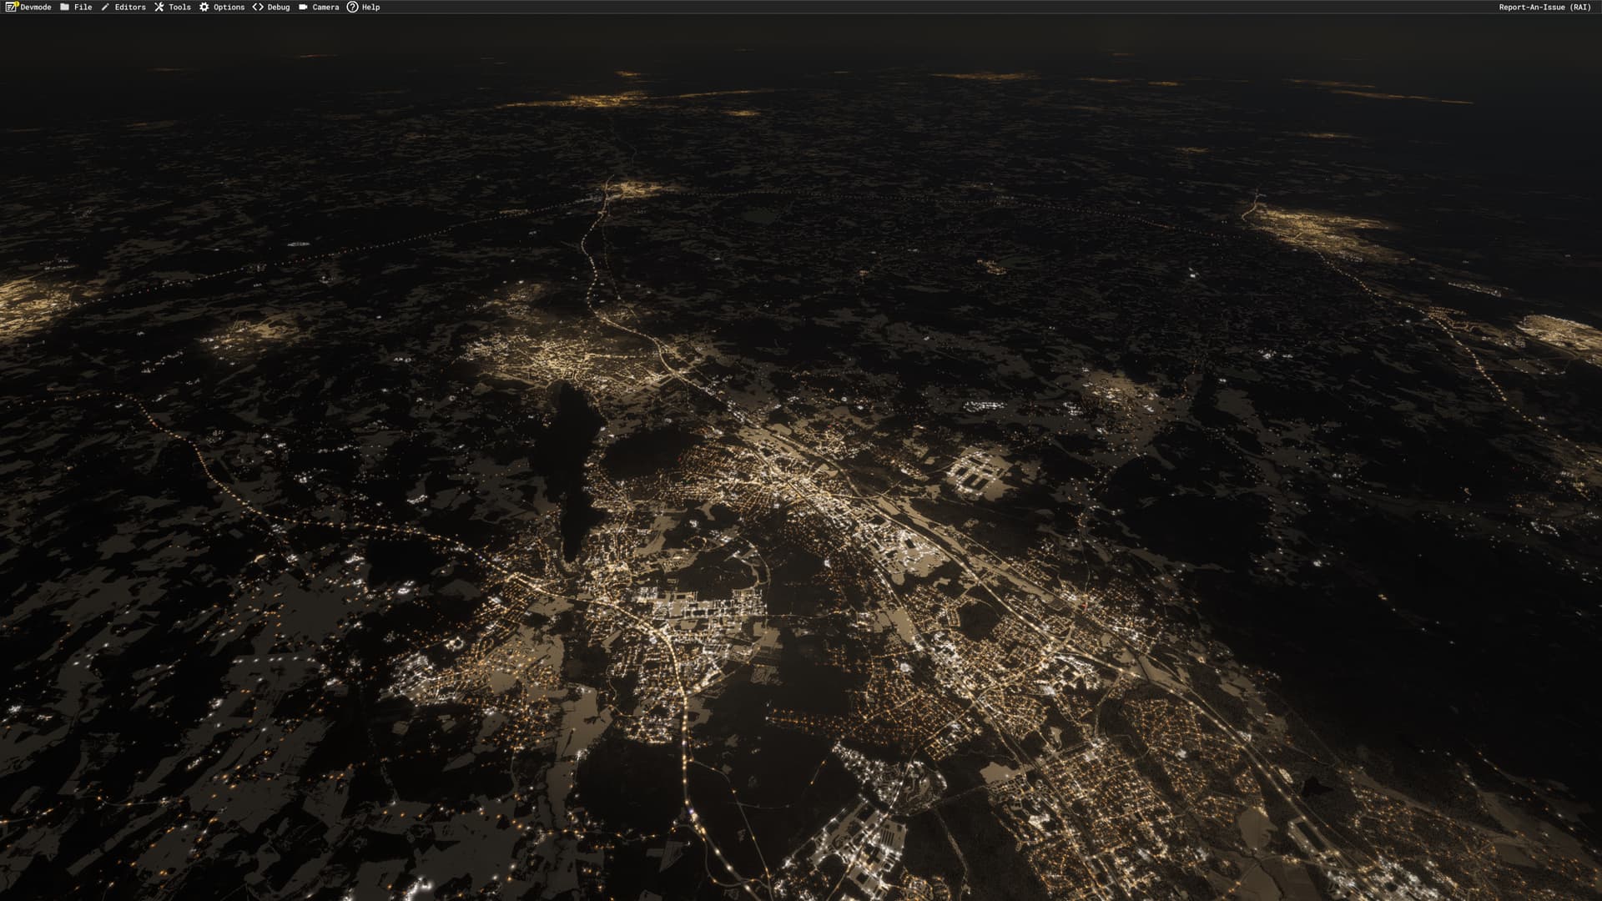Expand the Debug menu
This screenshot has width=1602, height=901.
tap(279, 7)
